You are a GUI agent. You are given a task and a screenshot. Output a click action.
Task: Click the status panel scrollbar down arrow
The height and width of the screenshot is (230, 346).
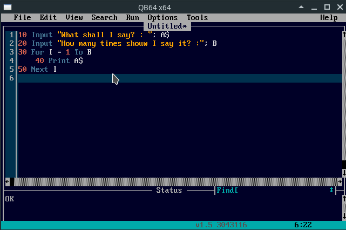pos(344,216)
